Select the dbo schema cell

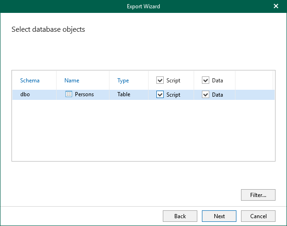tap(25, 94)
